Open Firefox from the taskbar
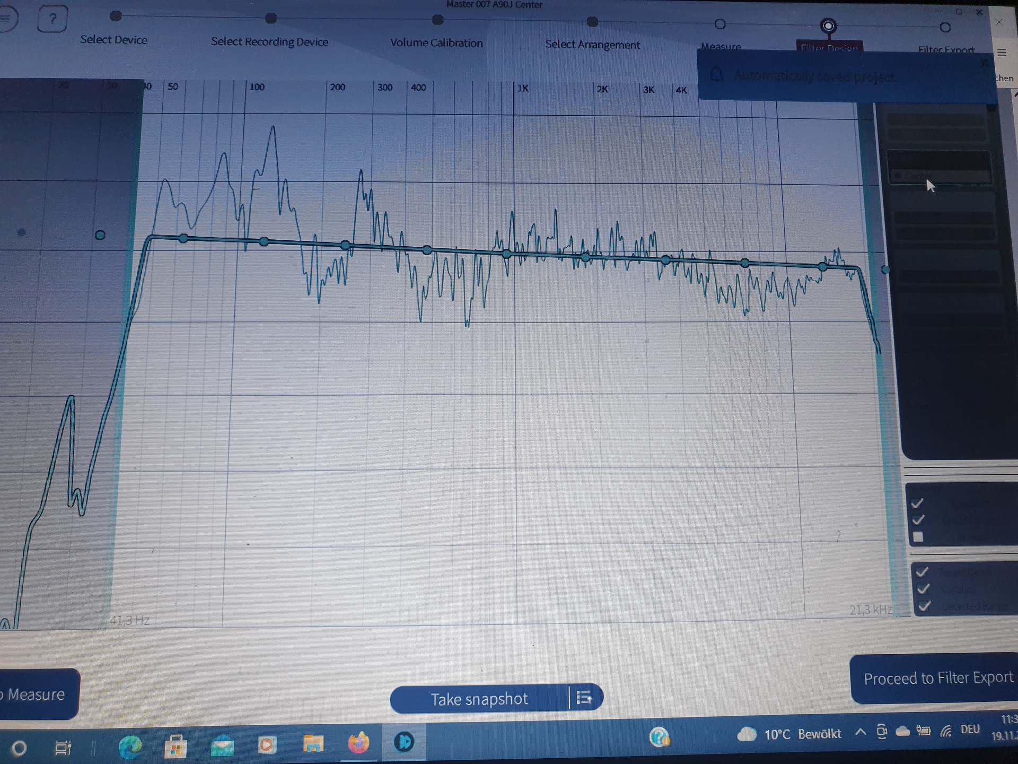1018x764 pixels. coord(358,743)
